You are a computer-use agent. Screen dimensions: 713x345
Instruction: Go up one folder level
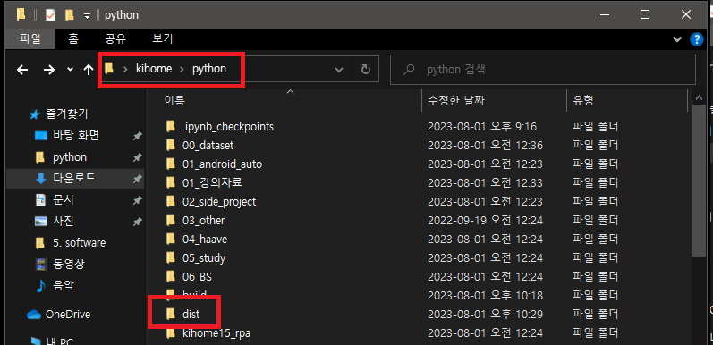[89, 70]
